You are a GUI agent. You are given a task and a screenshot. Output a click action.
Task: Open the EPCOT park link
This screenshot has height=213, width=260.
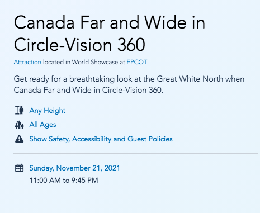[137, 62]
